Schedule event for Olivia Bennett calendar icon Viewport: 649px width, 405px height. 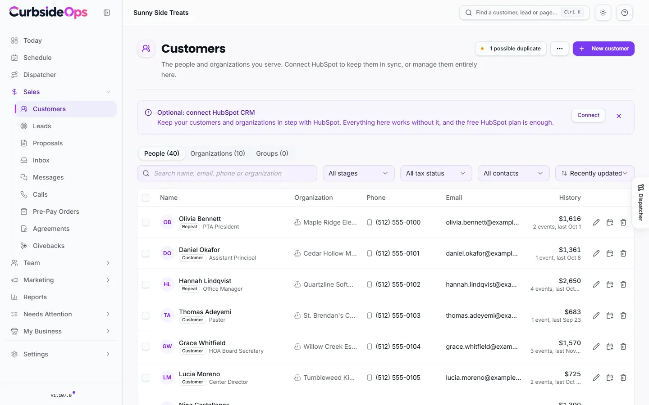point(610,222)
